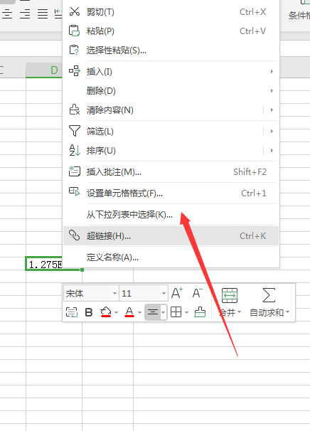Open the font name 宋体 dropdown
The height and width of the screenshot is (431, 310).
point(114,293)
